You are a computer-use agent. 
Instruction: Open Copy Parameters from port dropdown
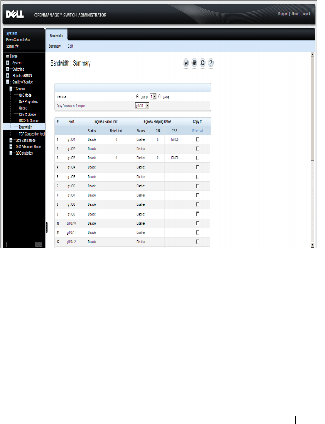142,106
